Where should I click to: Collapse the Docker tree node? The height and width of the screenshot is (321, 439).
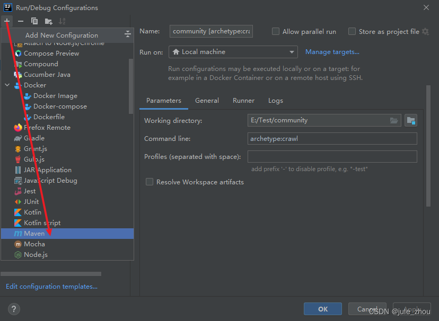coord(7,85)
